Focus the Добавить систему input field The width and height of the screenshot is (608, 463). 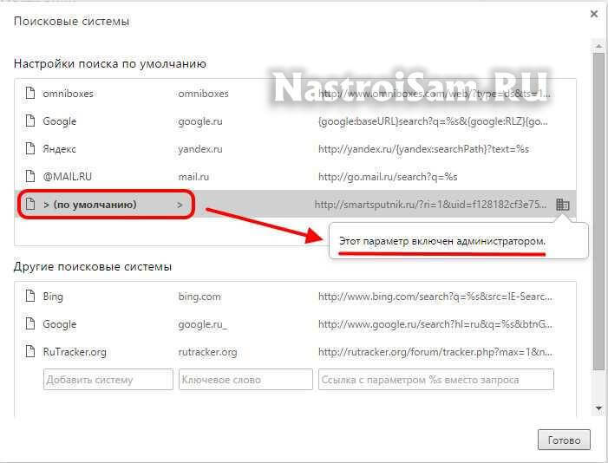pyautogui.click(x=108, y=380)
